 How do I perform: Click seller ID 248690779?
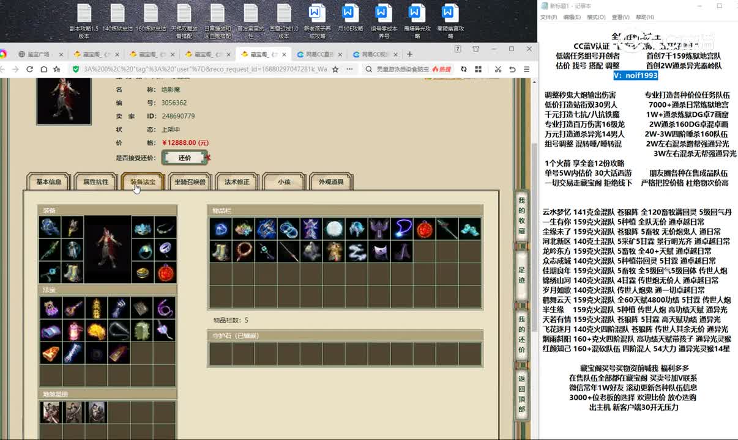[178, 116]
